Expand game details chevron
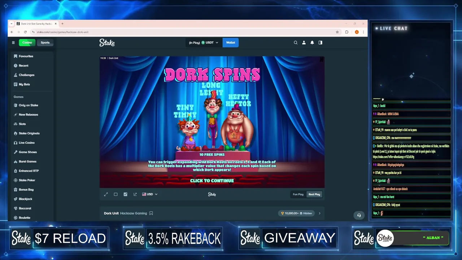 (319, 213)
